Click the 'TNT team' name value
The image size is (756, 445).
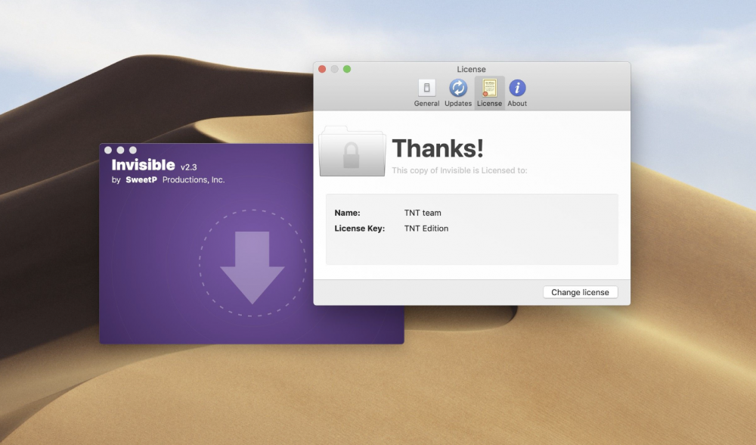[x=423, y=213]
